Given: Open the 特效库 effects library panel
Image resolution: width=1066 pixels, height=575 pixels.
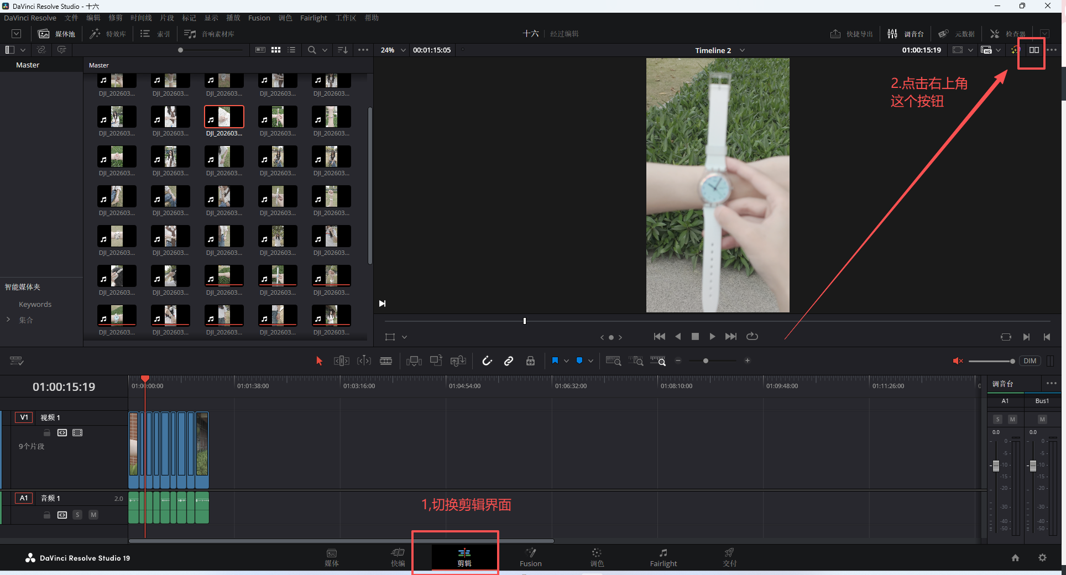Looking at the screenshot, I should (x=108, y=34).
